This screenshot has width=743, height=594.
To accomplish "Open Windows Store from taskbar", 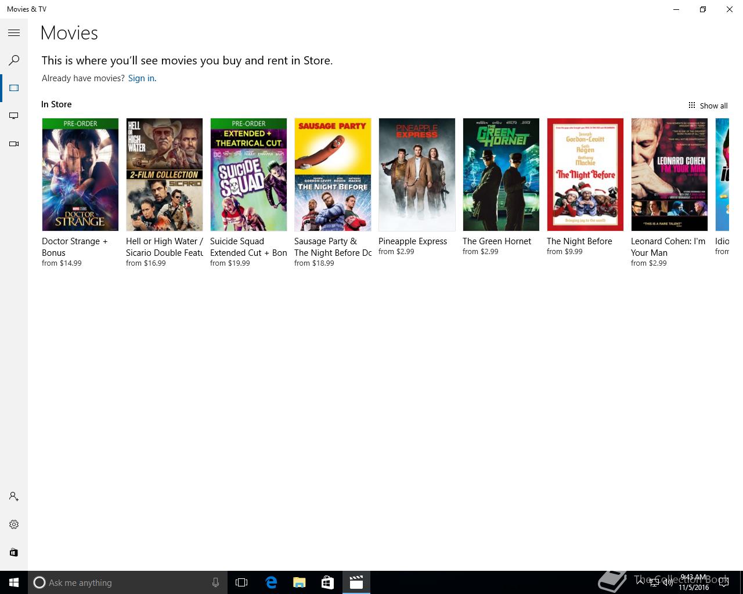I will coord(328,582).
